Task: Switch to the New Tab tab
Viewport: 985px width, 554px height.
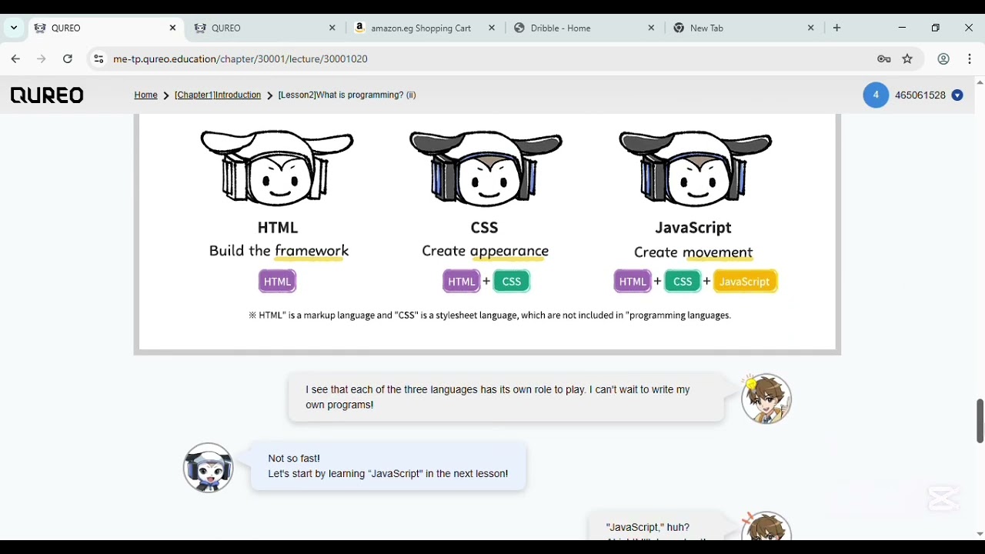Action: (744, 28)
